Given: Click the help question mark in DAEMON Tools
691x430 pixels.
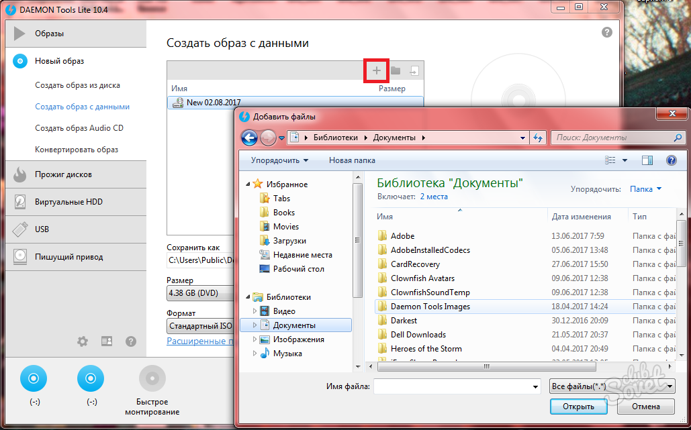Looking at the screenshot, I should (607, 32).
